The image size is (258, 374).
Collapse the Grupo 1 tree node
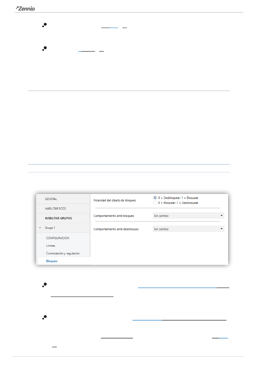pos(40,228)
